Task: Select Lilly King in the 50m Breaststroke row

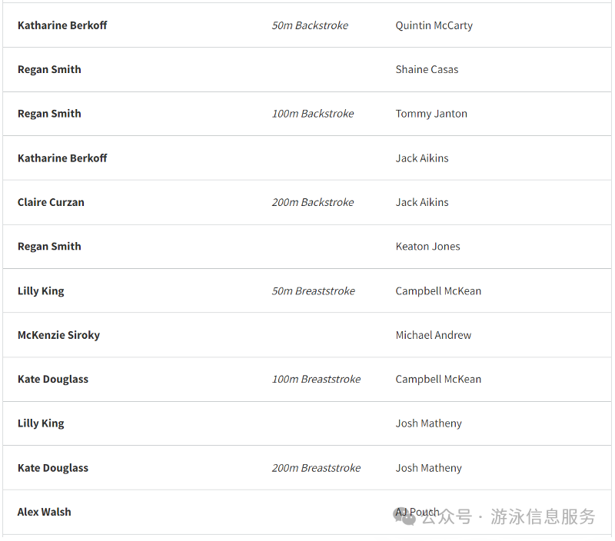Action: click(41, 291)
